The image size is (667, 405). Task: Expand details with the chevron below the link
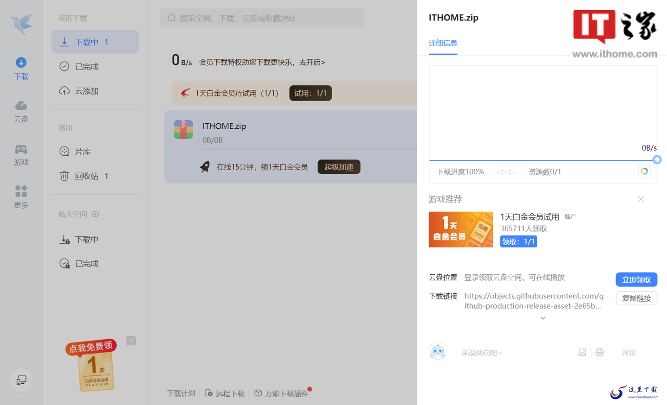pyautogui.click(x=543, y=318)
